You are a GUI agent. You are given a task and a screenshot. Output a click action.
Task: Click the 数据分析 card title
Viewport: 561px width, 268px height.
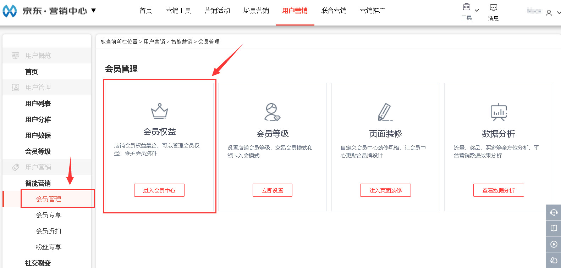coord(499,134)
